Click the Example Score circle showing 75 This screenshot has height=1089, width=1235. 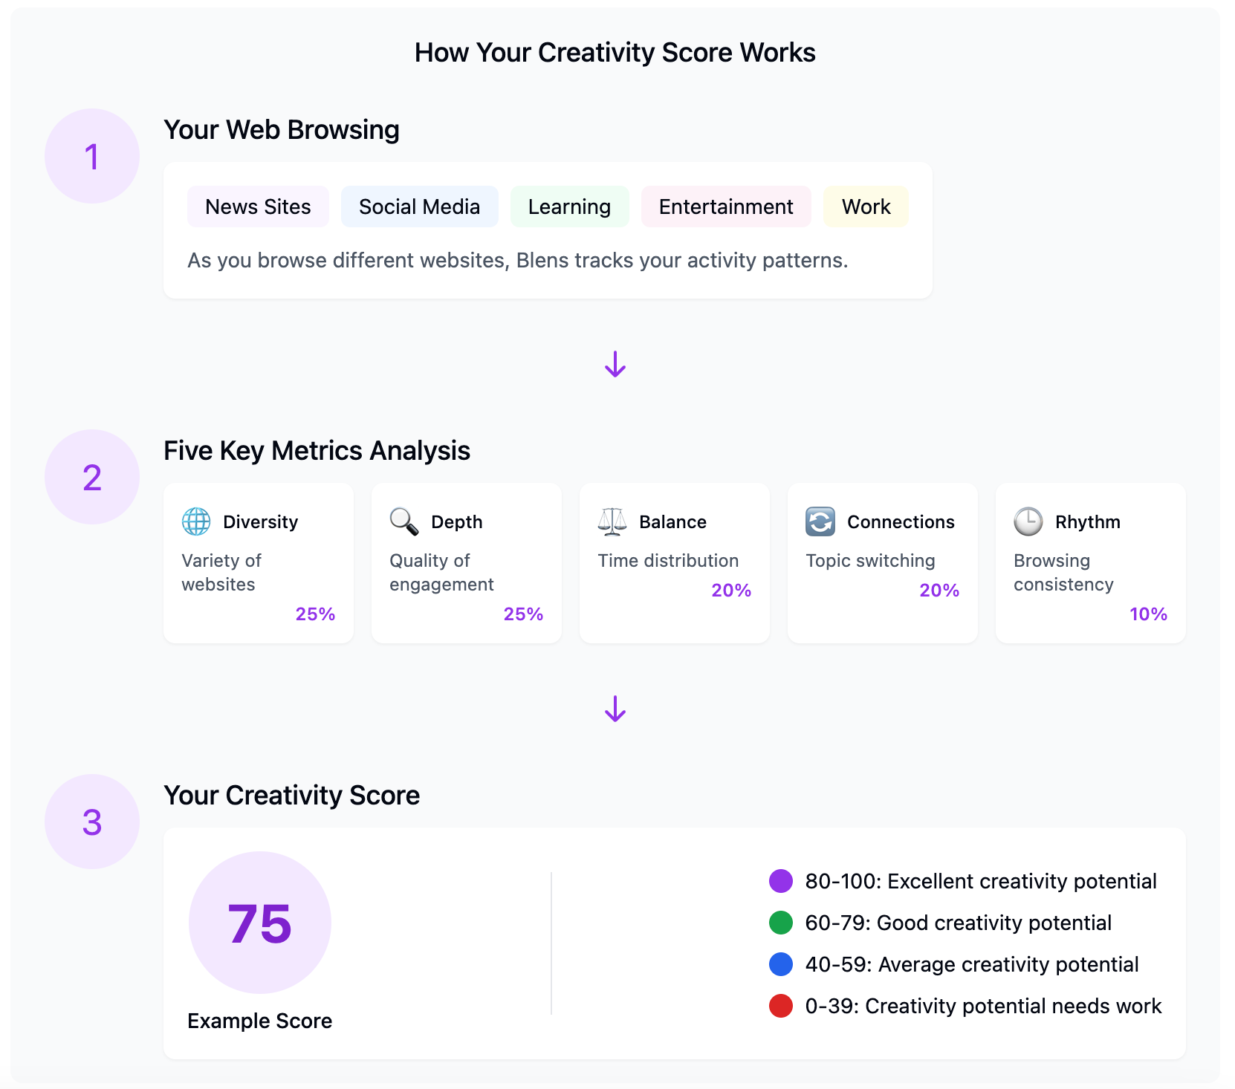point(259,923)
